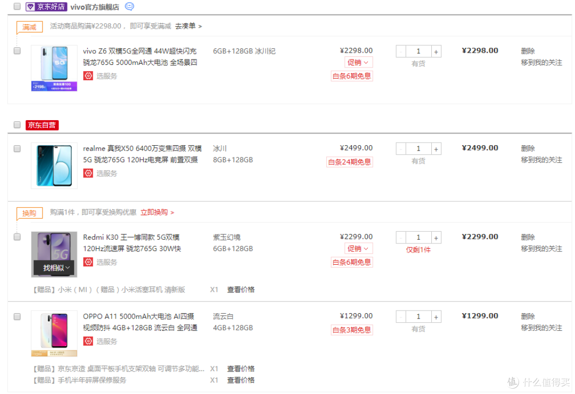Delete the realme X50 item
575x394 pixels.
528,148
